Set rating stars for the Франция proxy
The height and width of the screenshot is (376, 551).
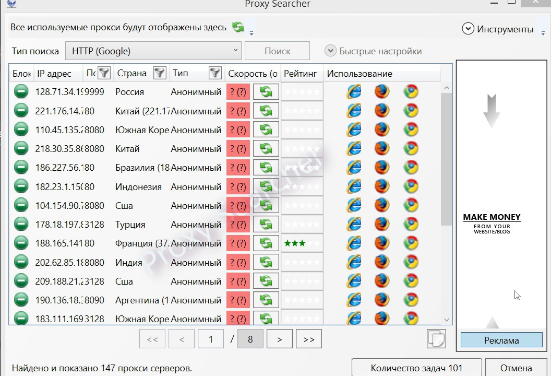[x=302, y=243]
